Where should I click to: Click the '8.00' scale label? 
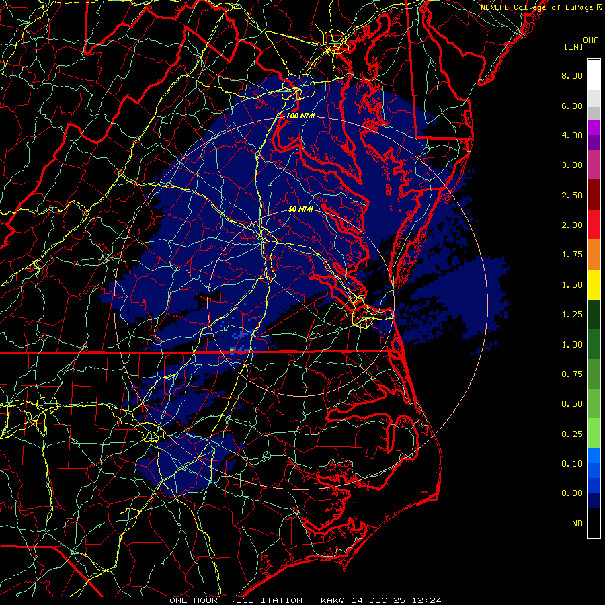[x=572, y=75]
